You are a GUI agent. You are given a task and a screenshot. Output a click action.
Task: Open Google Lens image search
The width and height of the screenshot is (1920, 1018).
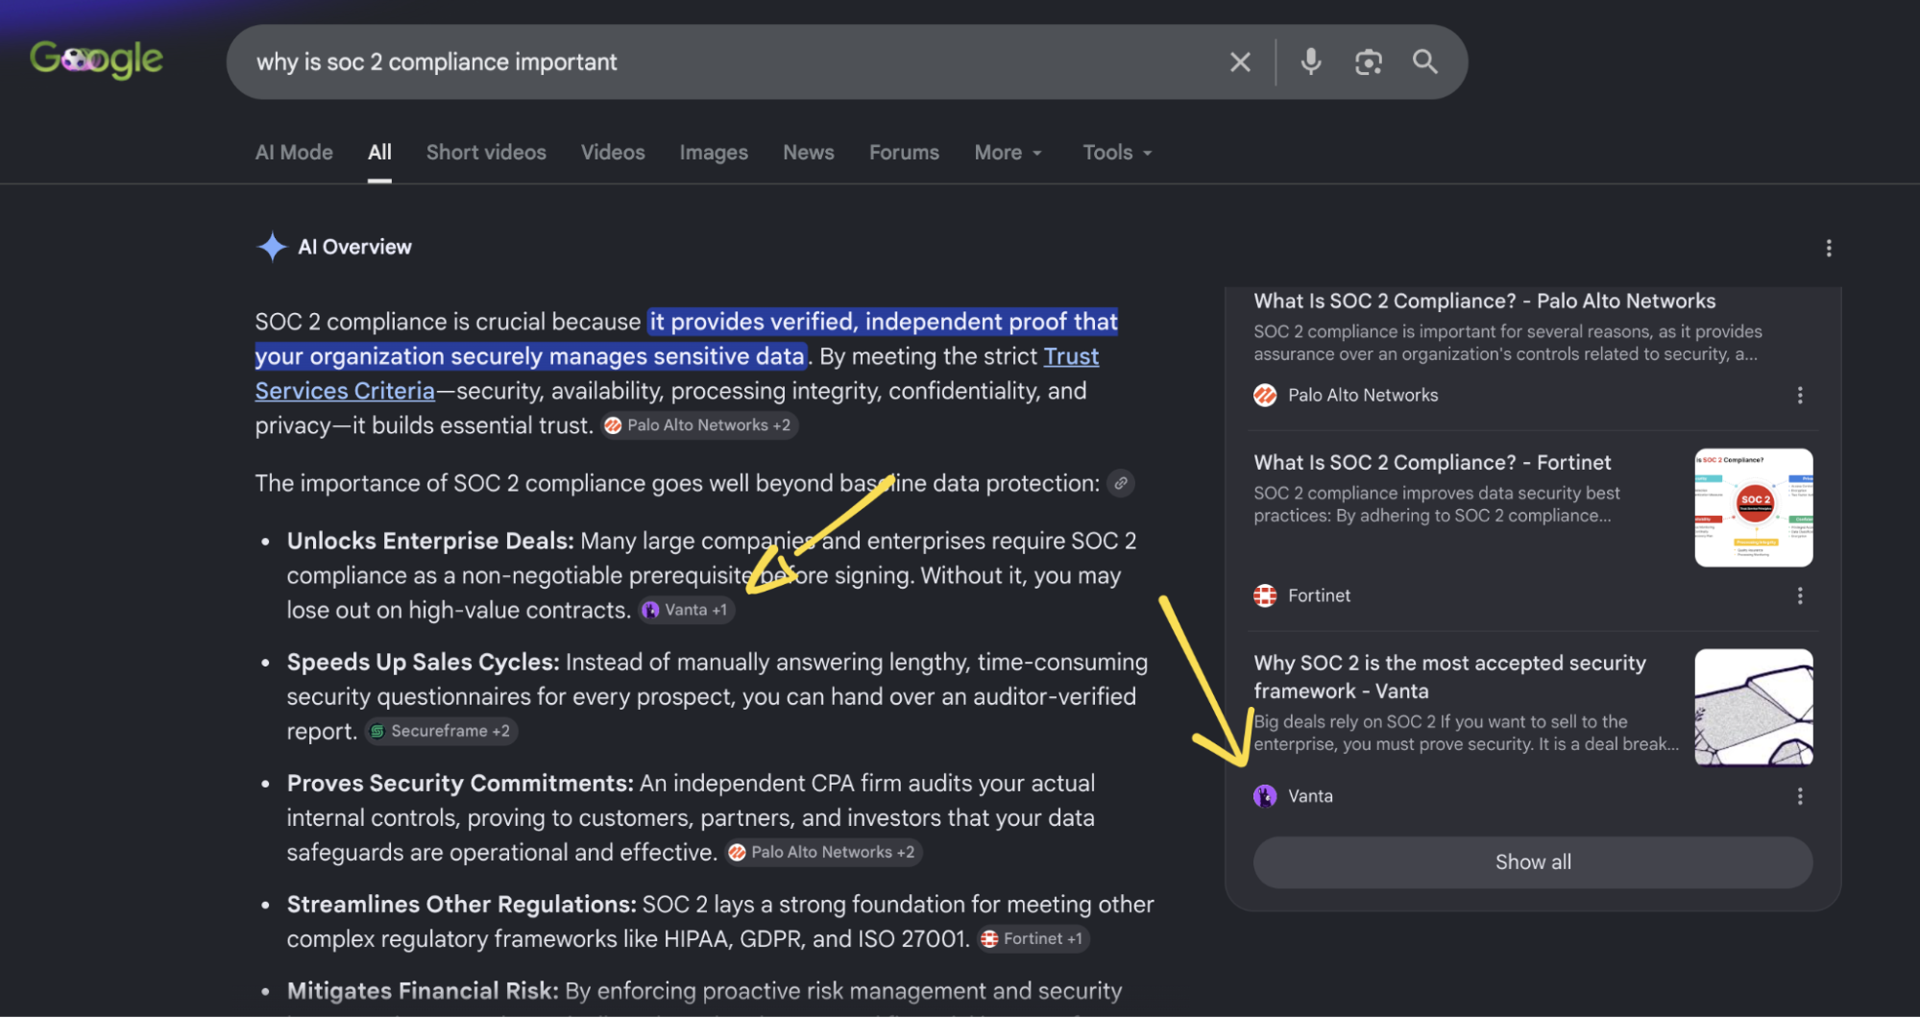(x=1368, y=62)
